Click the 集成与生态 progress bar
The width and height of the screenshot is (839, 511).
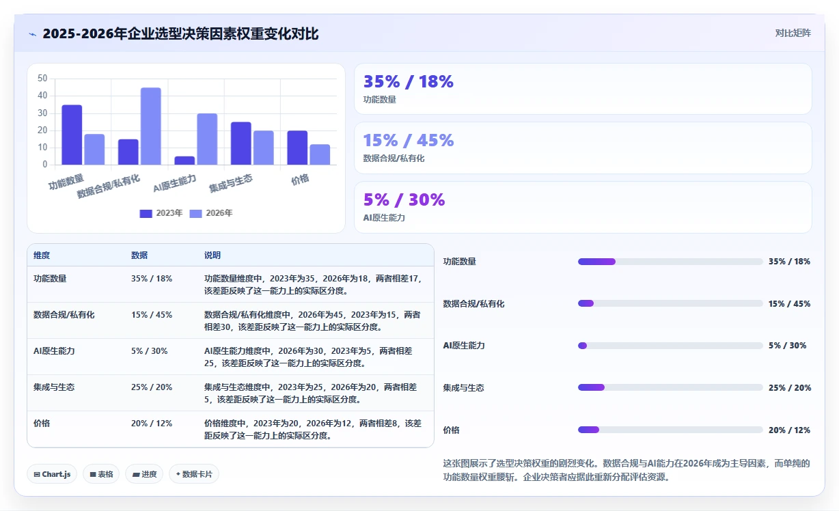[670, 387]
